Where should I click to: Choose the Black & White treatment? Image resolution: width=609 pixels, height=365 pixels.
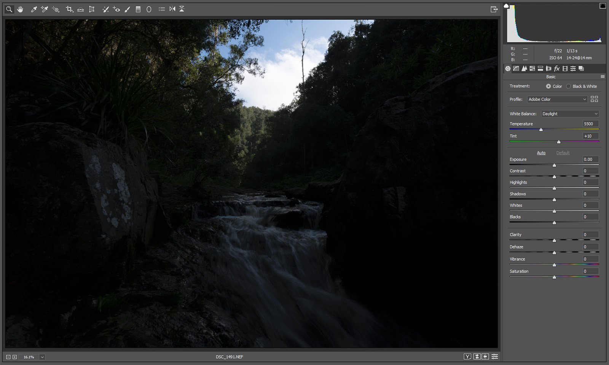569,86
